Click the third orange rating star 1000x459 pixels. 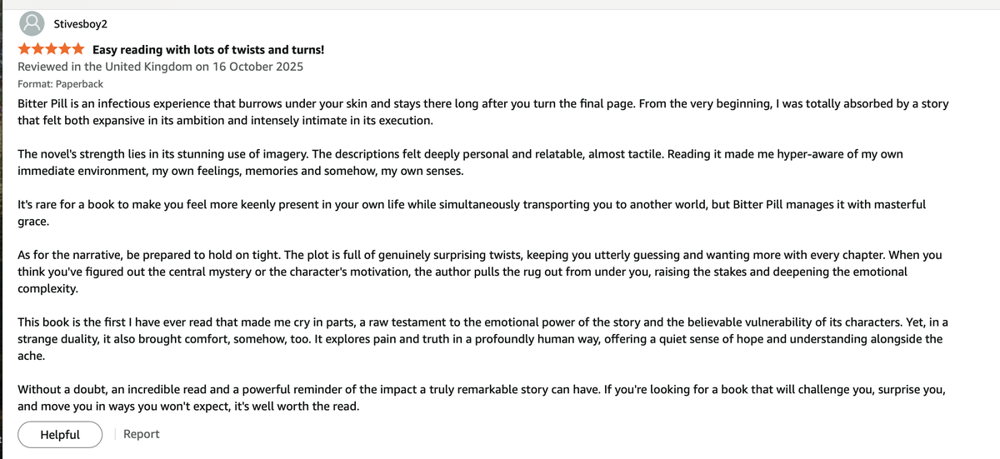(x=52, y=50)
